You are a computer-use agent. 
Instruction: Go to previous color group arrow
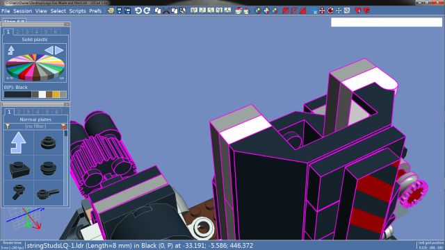point(49,50)
